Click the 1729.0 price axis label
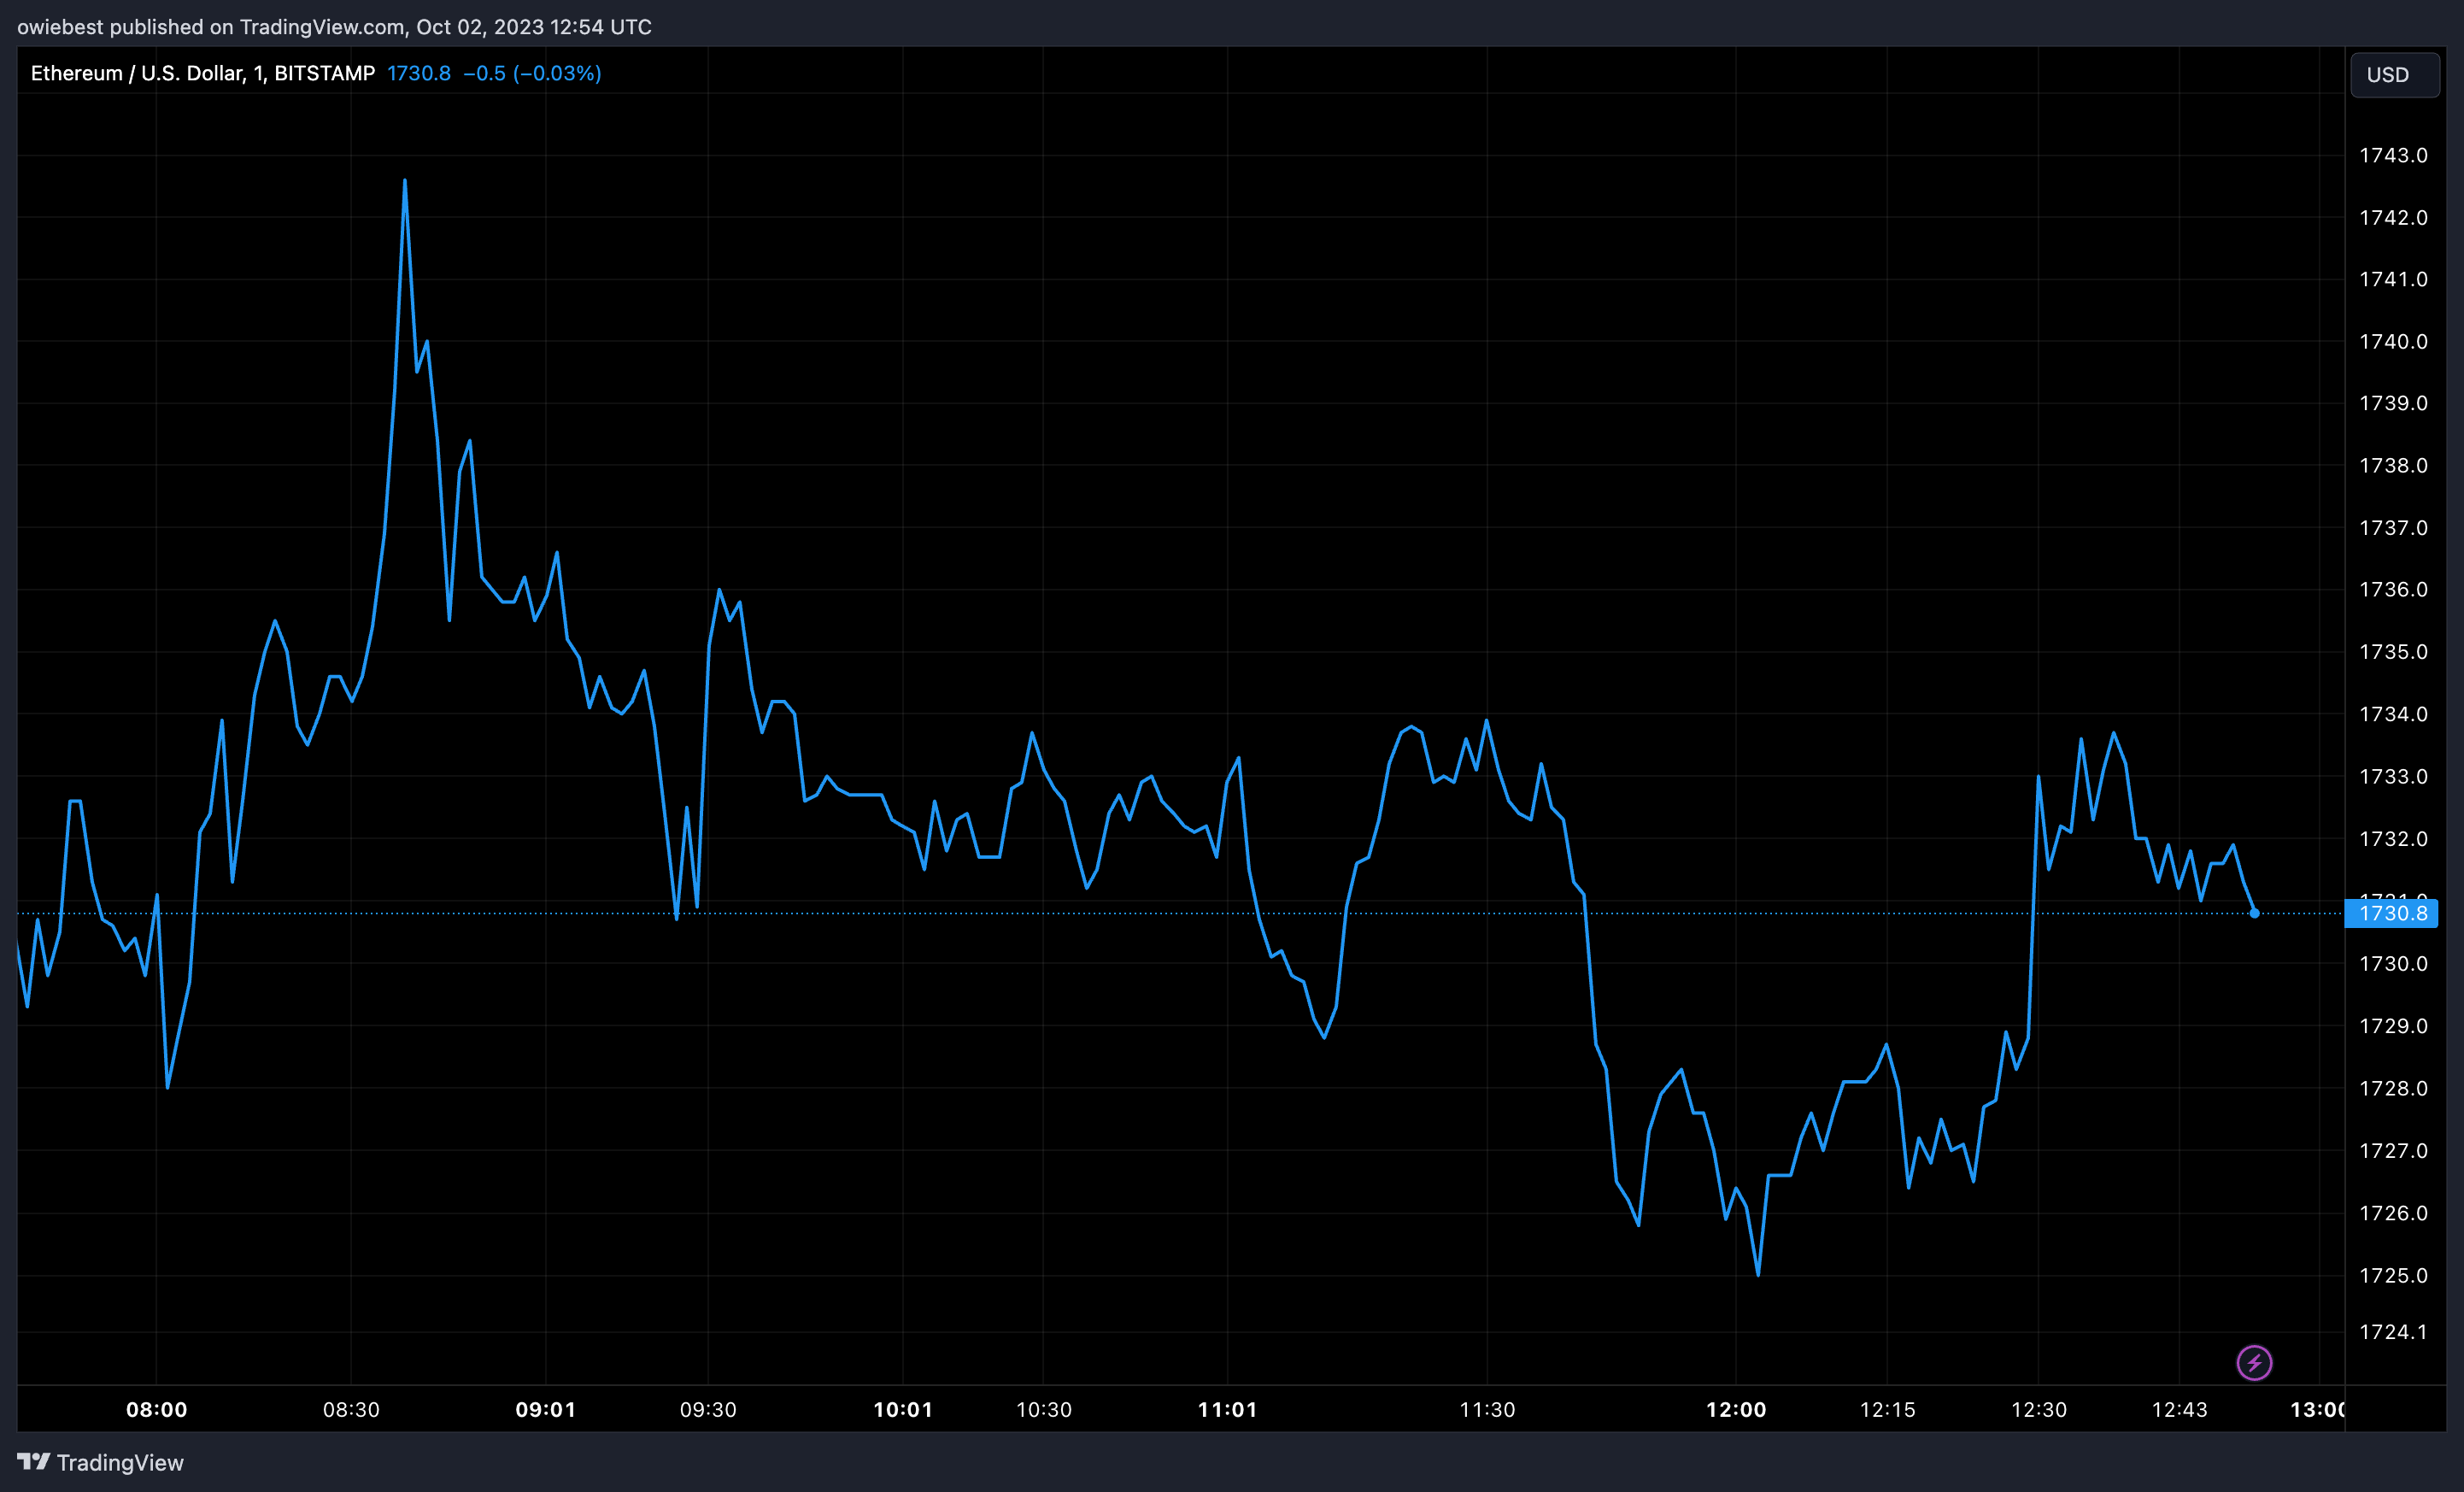Image resolution: width=2464 pixels, height=1492 pixels. [2393, 1026]
